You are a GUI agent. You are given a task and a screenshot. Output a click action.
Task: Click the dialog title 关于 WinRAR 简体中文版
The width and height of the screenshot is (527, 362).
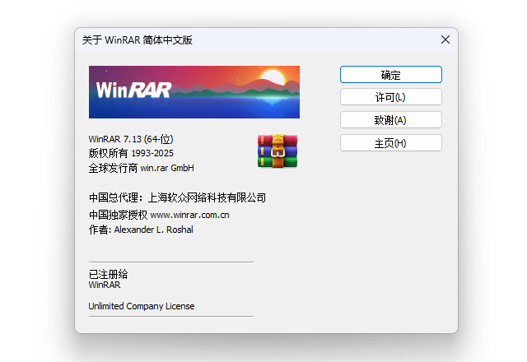(138, 39)
